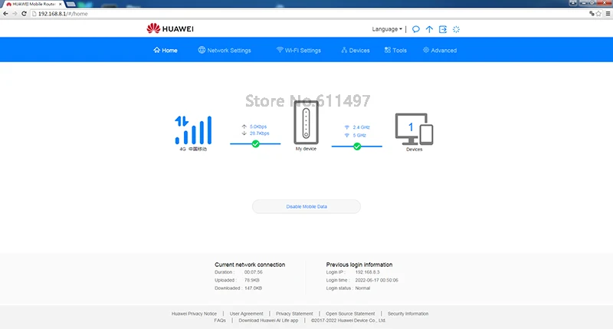Click the My device router icon
The width and height of the screenshot is (613, 329).
306,123
